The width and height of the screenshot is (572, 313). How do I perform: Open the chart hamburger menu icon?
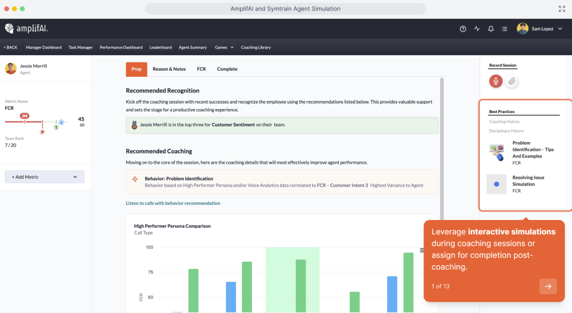pyautogui.click(x=422, y=250)
